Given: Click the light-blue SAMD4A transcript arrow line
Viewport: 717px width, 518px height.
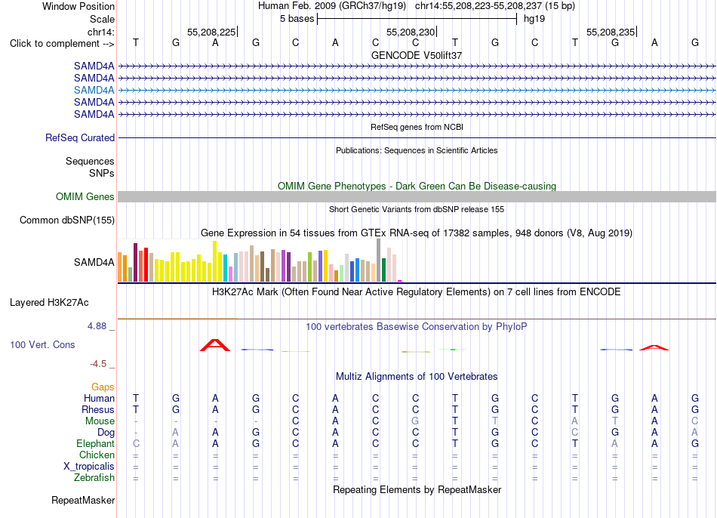Looking at the screenshot, I should pyautogui.click(x=417, y=90).
